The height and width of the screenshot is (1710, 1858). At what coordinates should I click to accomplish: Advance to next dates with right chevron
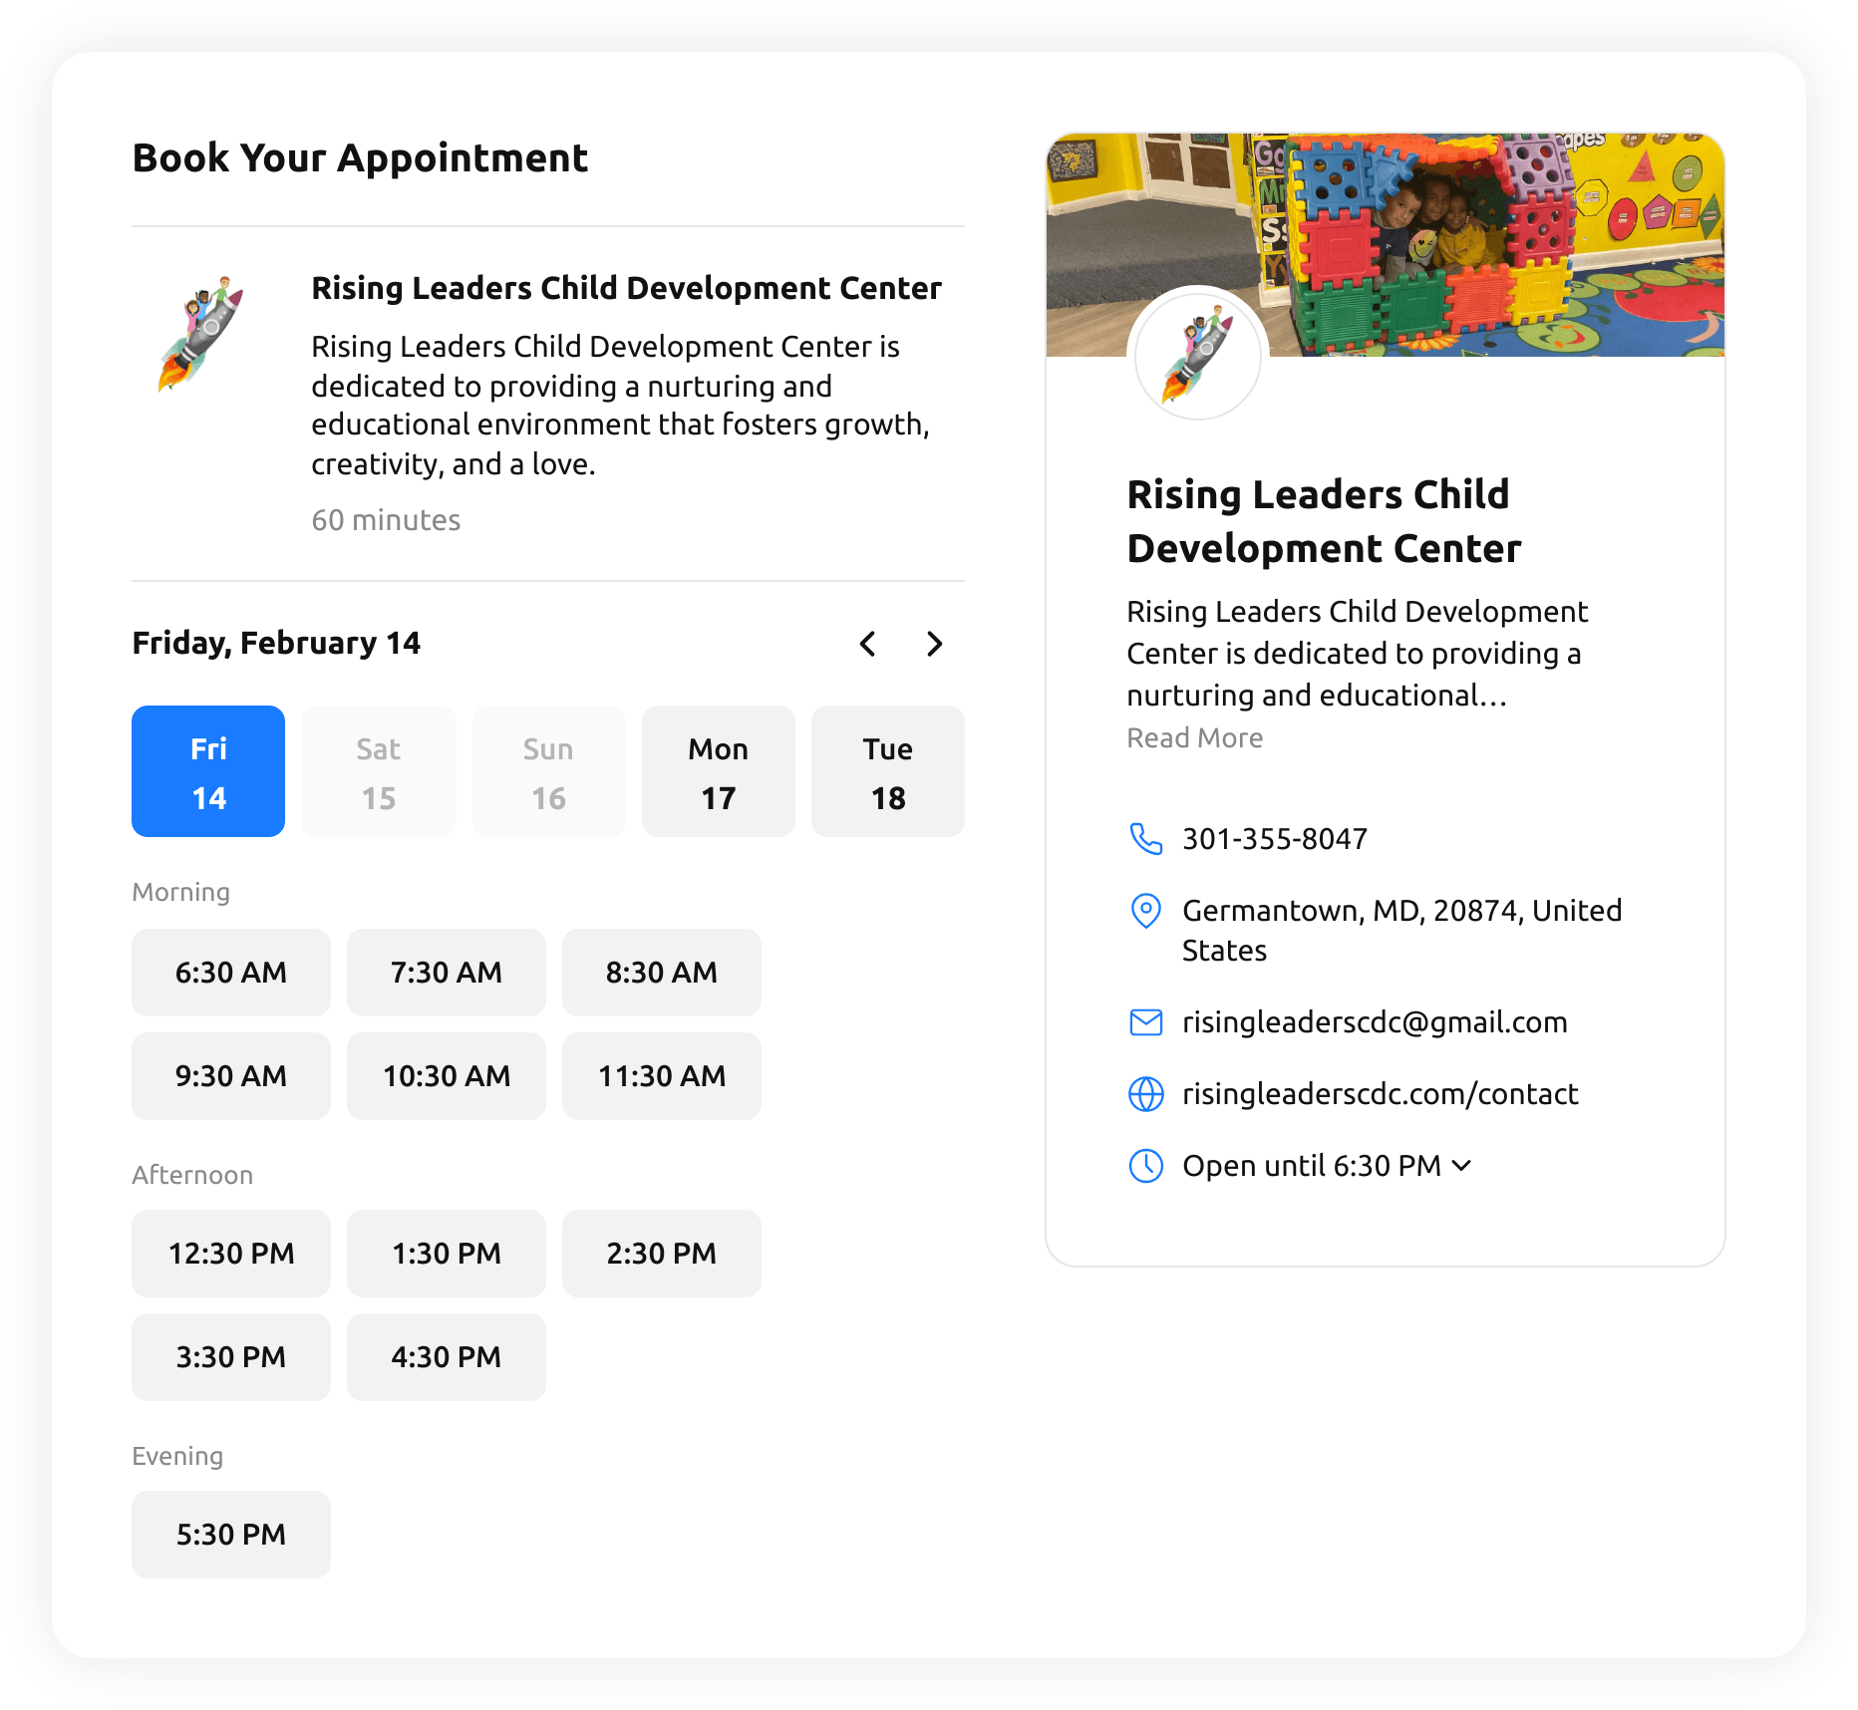pyautogui.click(x=934, y=644)
